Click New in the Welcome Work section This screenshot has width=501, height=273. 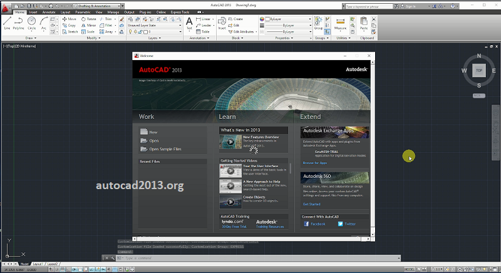click(149, 132)
